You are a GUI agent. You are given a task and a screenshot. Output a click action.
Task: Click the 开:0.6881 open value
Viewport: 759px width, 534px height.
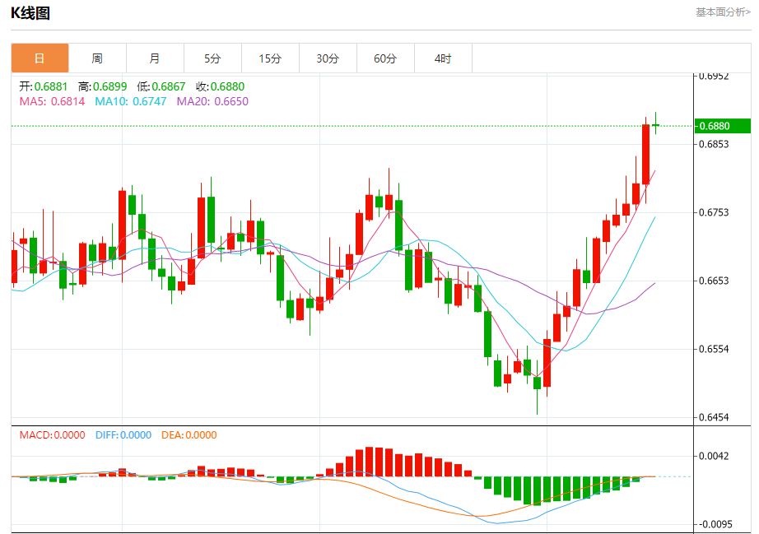pyautogui.click(x=44, y=86)
